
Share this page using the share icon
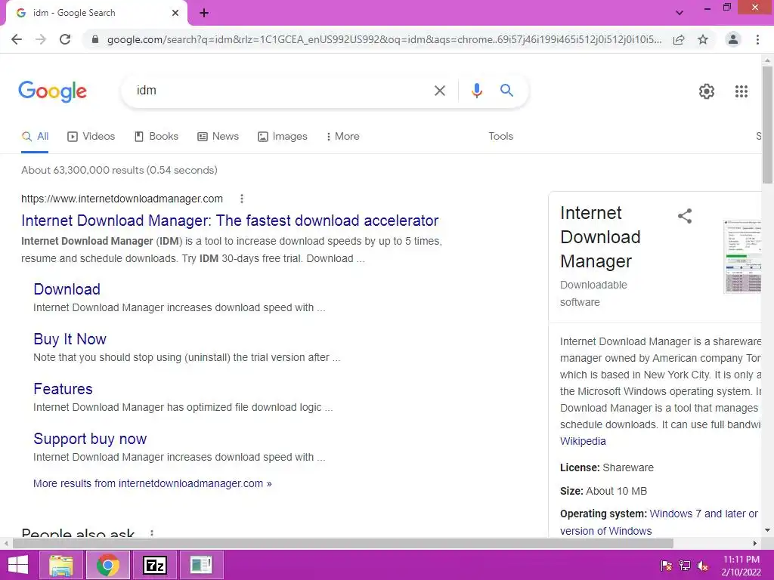(679, 39)
